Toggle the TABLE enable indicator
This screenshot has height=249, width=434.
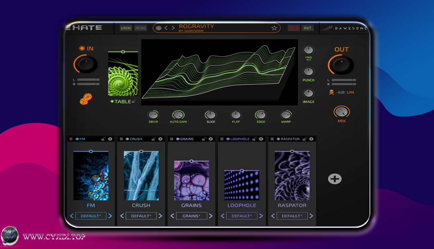112,102
